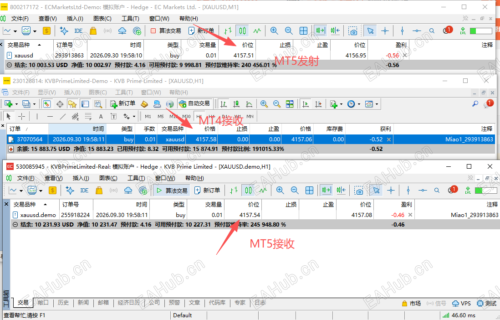Open Market Watch icon in MT4 toolbar
This screenshot has height=320, width=500.
pos(47,104)
